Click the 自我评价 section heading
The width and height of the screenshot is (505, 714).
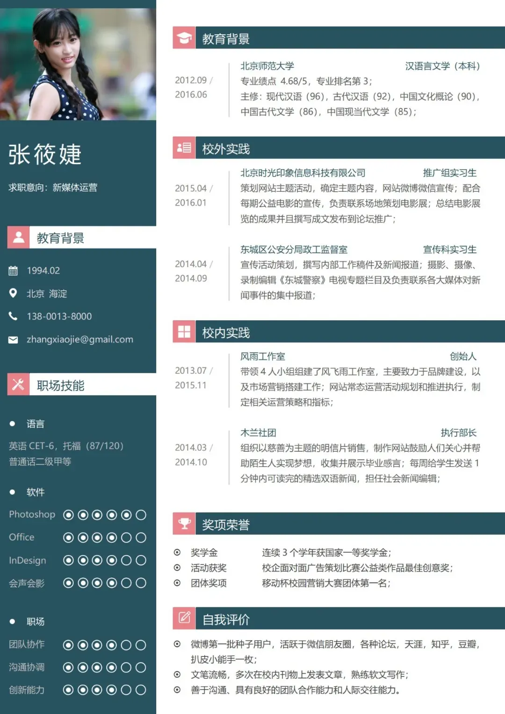(x=226, y=620)
